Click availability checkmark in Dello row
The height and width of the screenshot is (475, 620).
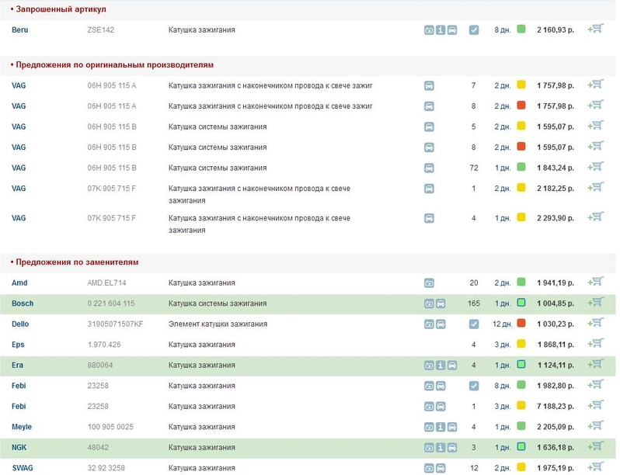click(474, 324)
